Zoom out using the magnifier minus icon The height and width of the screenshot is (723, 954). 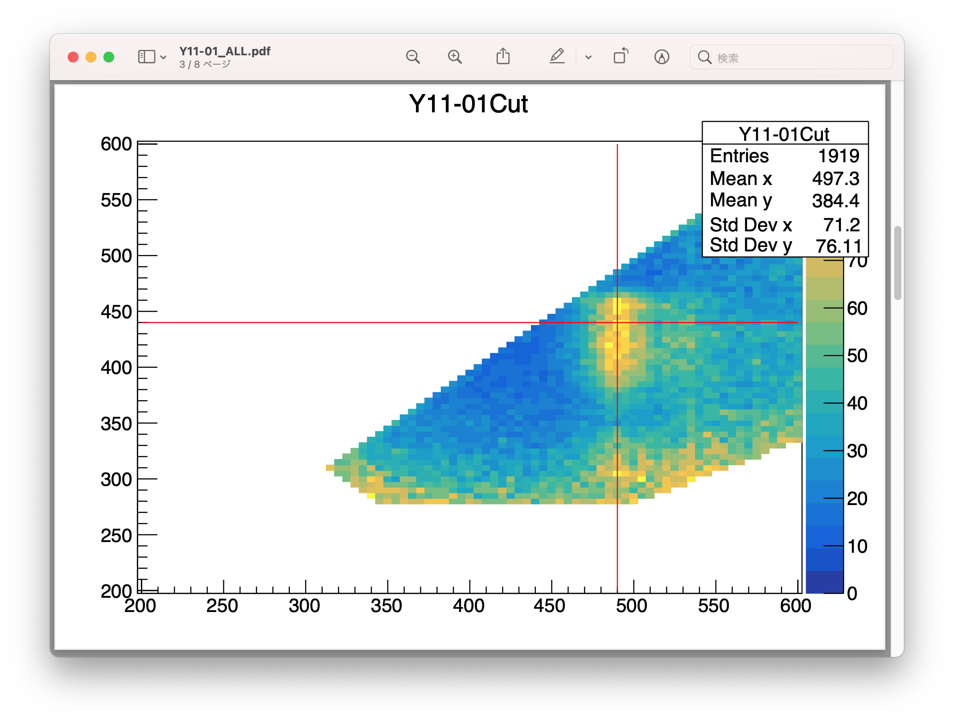(x=413, y=57)
